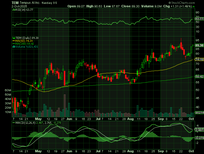The width and height of the screenshot is (204, 154).
Task: Click Jul on the price chart date axis
Action: (x=98, y=119)
